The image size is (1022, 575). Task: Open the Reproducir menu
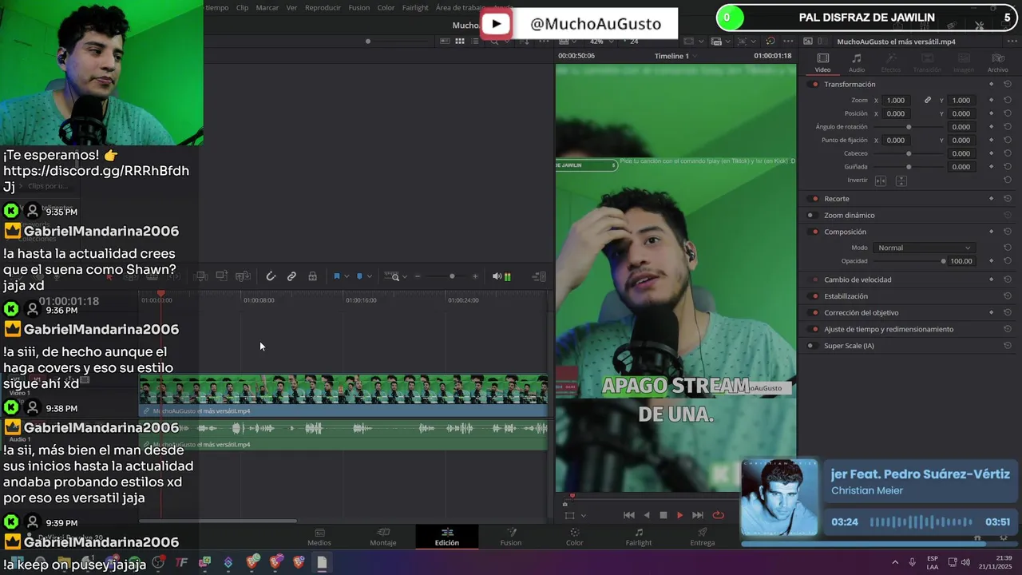click(323, 7)
